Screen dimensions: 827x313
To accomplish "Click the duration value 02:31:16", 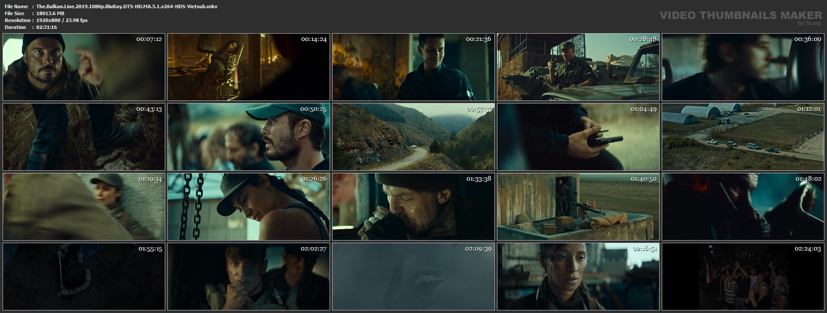I will [x=47, y=27].
